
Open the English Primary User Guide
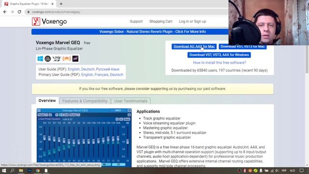pyautogui.click(x=87, y=74)
